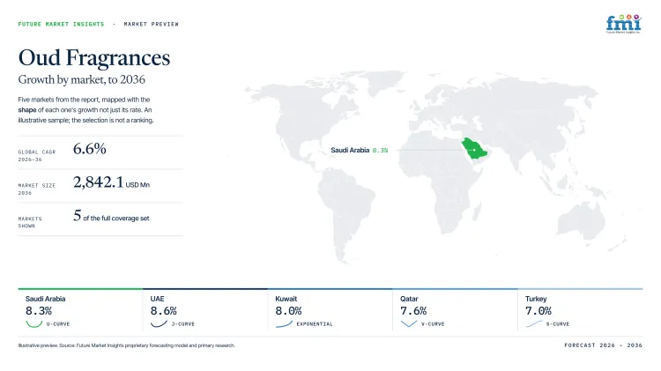This screenshot has width=661, height=371.
Task: Click the Future Market Insights header text
Action: (x=61, y=24)
